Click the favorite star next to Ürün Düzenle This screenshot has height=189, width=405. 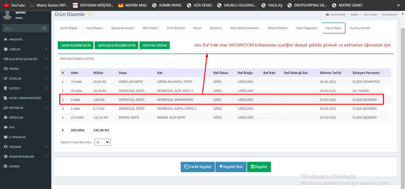click(90, 14)
